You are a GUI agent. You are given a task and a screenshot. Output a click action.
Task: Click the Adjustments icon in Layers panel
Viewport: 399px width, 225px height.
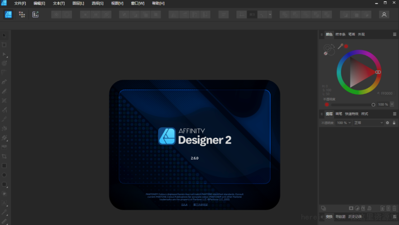point(357,208)
